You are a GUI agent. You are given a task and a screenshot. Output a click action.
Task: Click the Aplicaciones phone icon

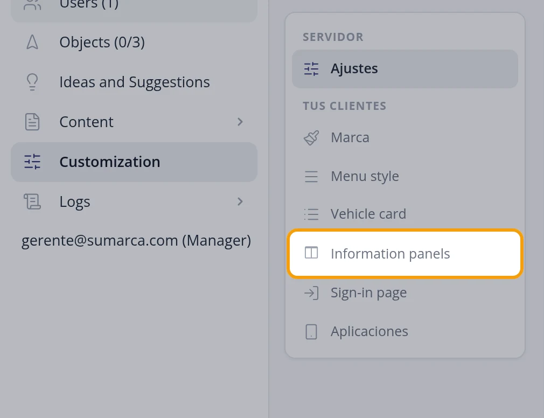(311, 332)
